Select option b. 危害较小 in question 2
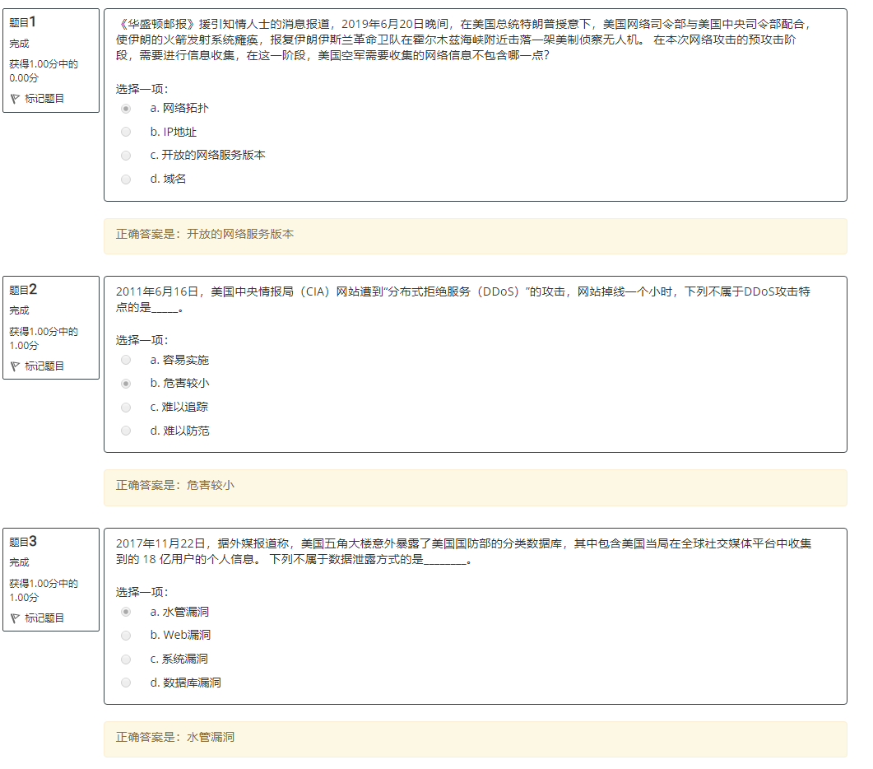Screen dimensions: 873x769 point(126,383)
